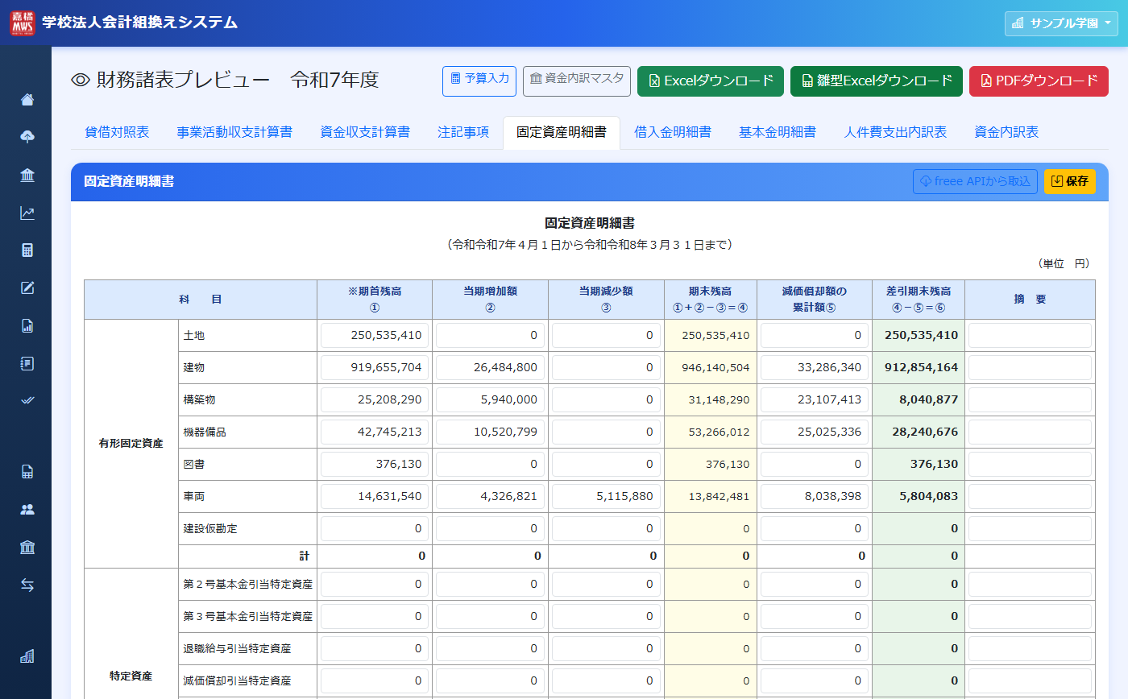
Task: Edit the 図書 opening balance 376,130 field
Action: [x=375, y=464]
